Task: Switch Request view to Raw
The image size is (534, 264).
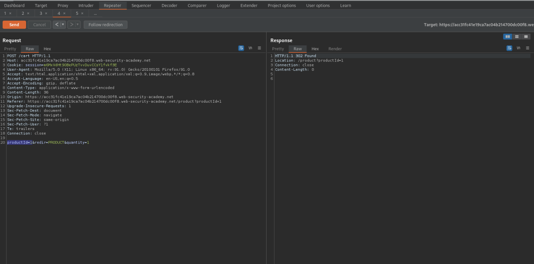Action: tap(30, 49)
